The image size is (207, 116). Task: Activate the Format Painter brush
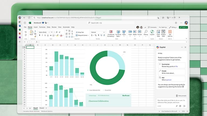click(x=35, y=36)
